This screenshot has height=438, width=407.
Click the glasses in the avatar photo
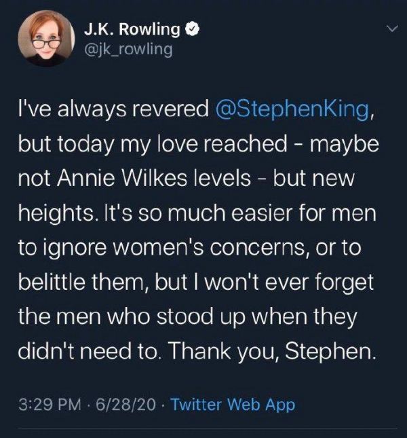pyautogui.click(x=45, y=43)
